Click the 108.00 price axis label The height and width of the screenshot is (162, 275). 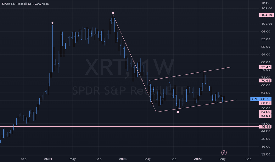coord(267,9)
